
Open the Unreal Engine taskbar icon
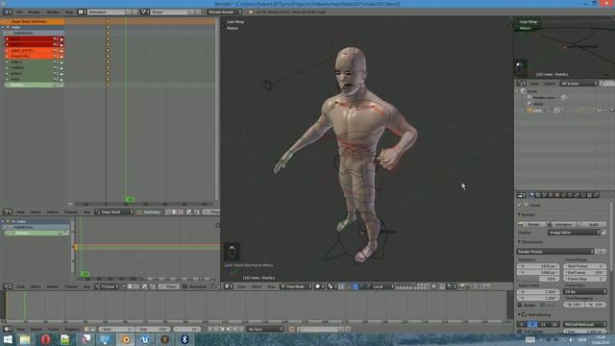coord(145,339)
